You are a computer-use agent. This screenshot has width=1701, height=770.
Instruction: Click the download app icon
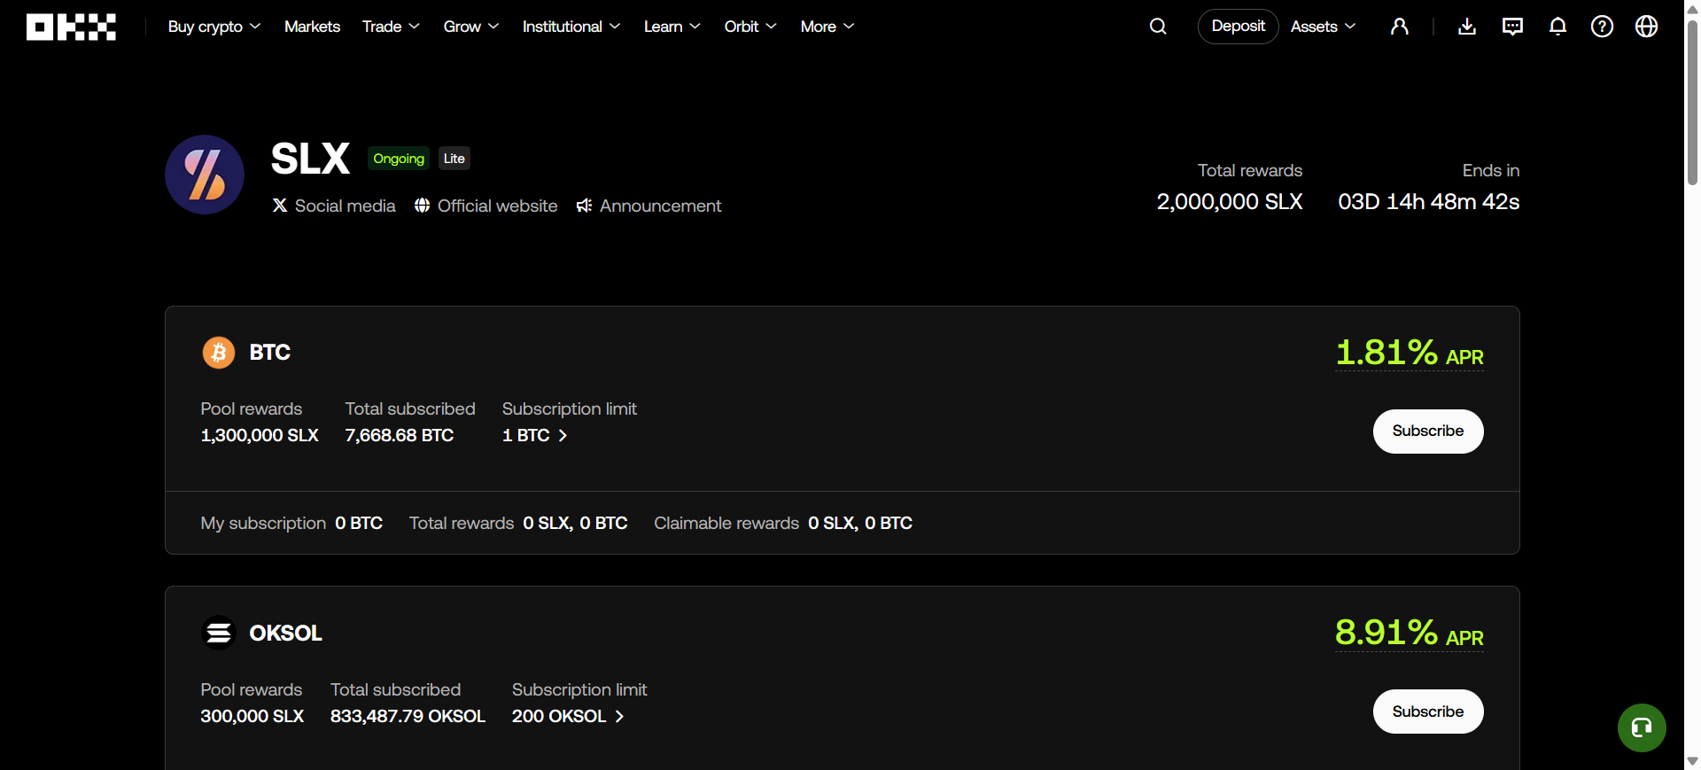[x=1467, y=27]
